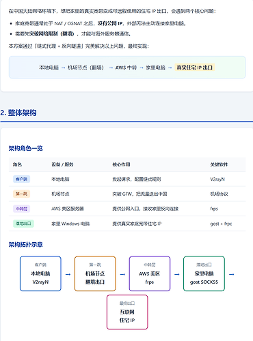
Task: Click '机场节点' cell in the 第一跳 table row
Action: tap(60, 194)
